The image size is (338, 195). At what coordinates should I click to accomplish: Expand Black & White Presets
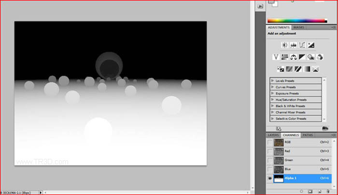[272, 106]
